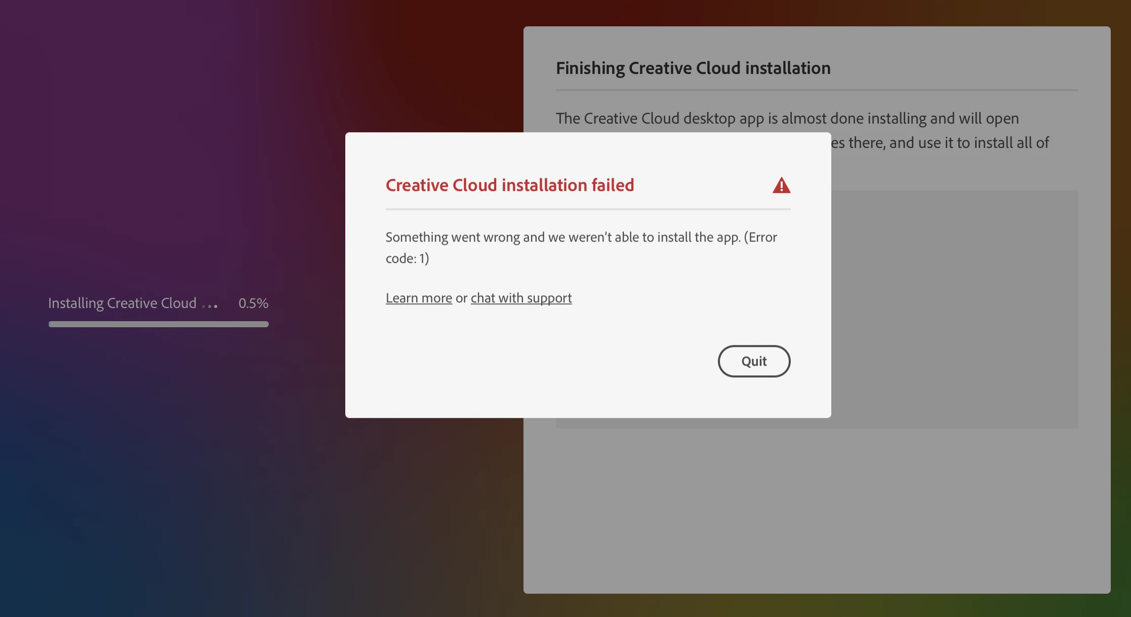Click the installation progress bar
This screenshot has height=617, width=1131.
coord(158,324)
